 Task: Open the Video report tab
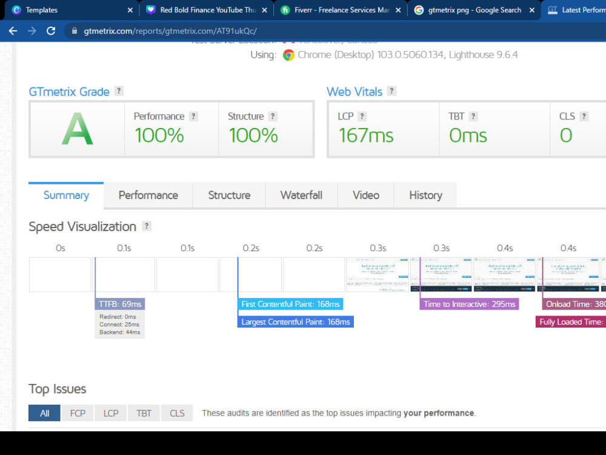click(366, 195)
